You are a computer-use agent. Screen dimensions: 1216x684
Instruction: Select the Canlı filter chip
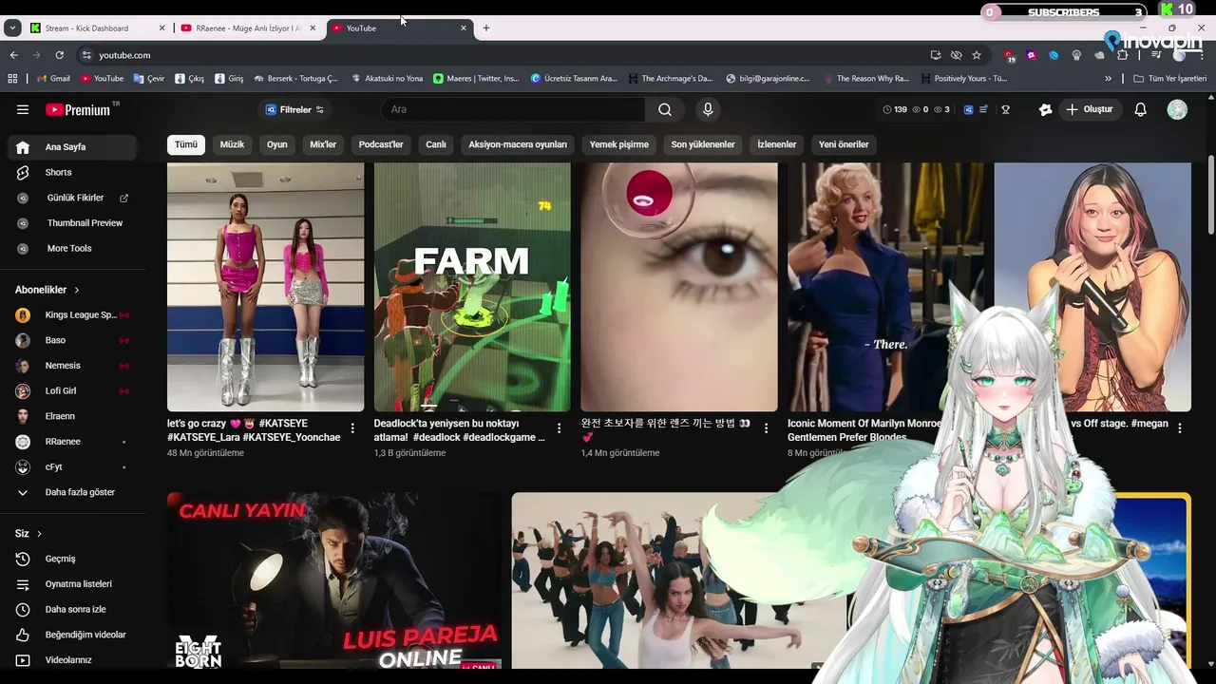(x=436, y=144)
